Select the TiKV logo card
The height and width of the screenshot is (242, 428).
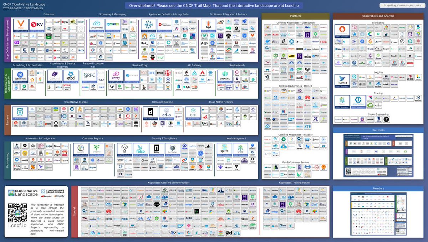pos(37,25)
